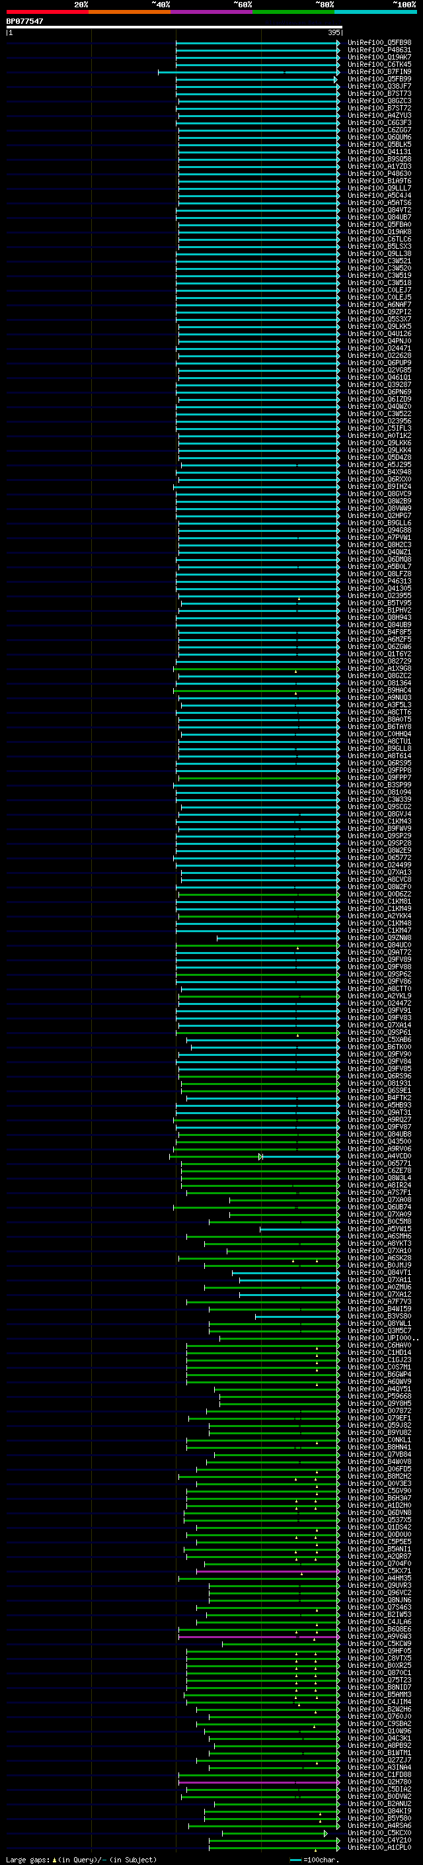Open hit UniRef100_Q84VT1
Screen dimensions: 423x1865
coord(379,1272)
